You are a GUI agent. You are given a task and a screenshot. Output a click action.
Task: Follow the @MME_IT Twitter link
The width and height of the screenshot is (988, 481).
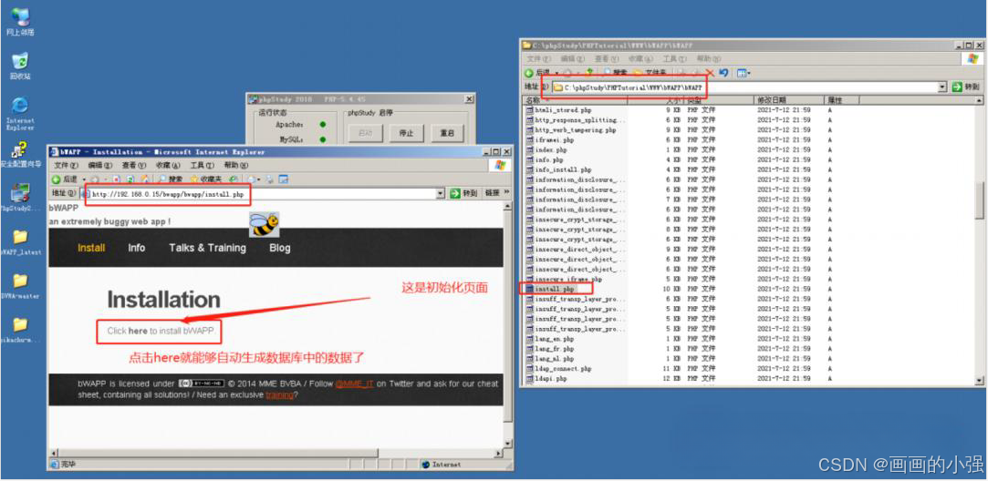(354, 384)
